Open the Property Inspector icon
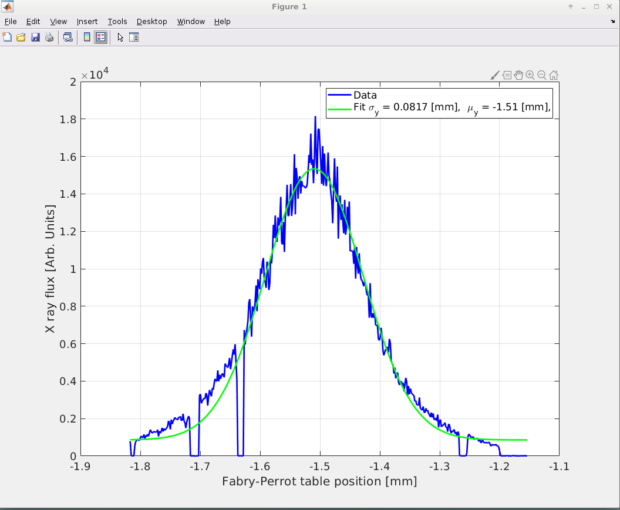 133,38
